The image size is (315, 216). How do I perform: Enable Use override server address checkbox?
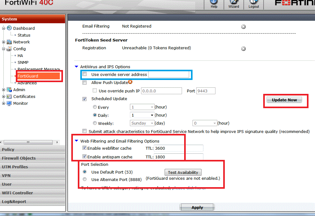(85, 74)
